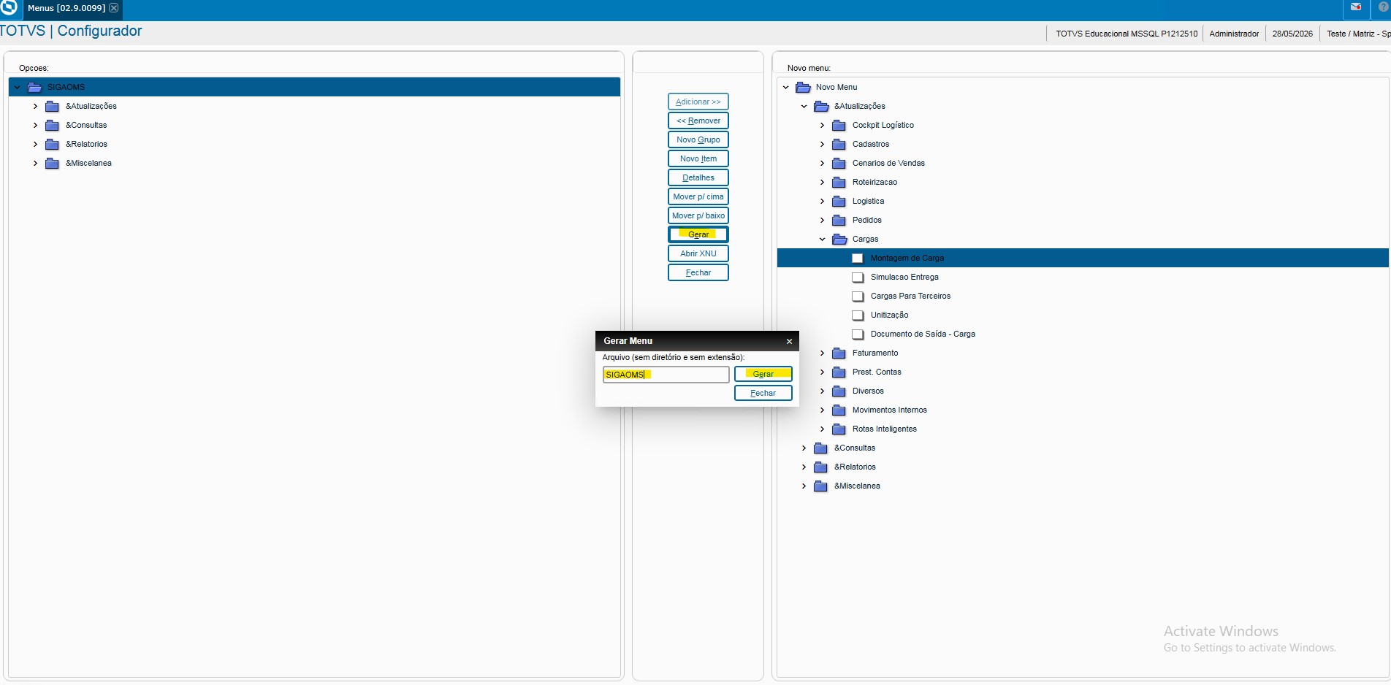
Task: Click the Logistica folder icon
Action: coord(839,201)
